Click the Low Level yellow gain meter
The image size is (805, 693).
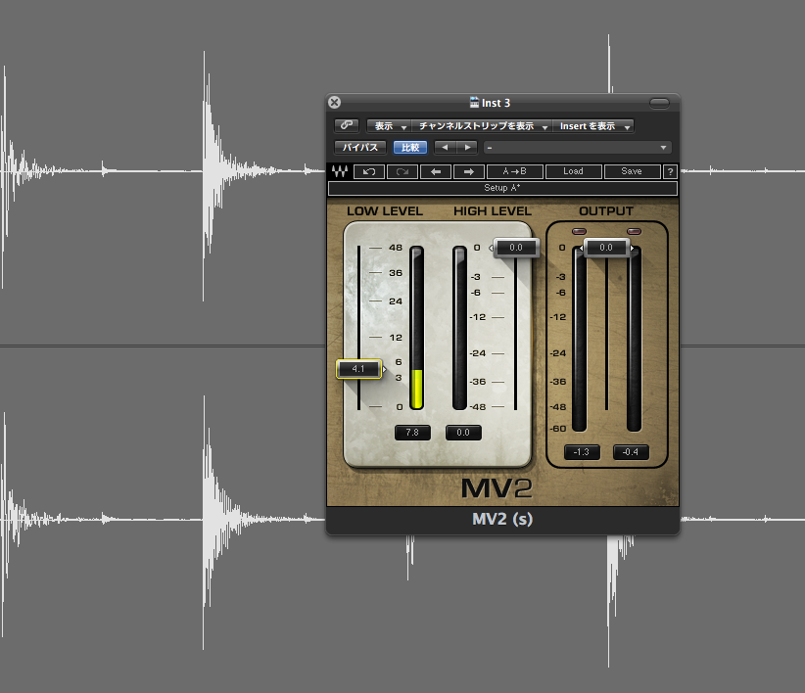[x=416, y=328]
